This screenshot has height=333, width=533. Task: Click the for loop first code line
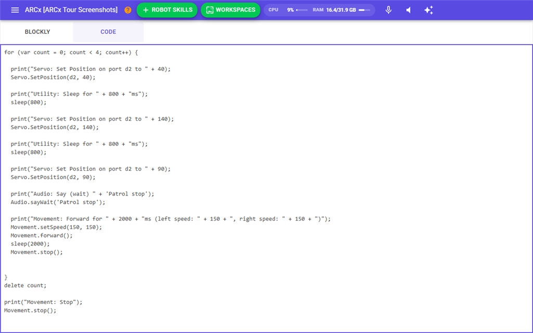point(71,53)
